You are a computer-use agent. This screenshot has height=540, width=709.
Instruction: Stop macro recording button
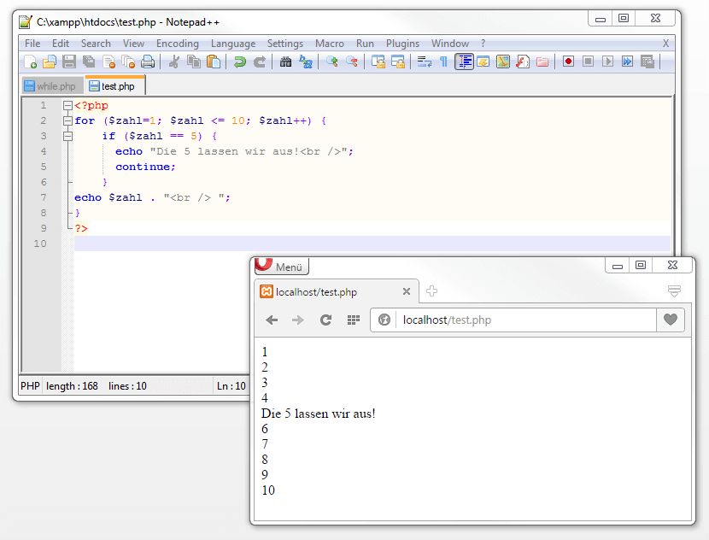click(x=588, y=61)
